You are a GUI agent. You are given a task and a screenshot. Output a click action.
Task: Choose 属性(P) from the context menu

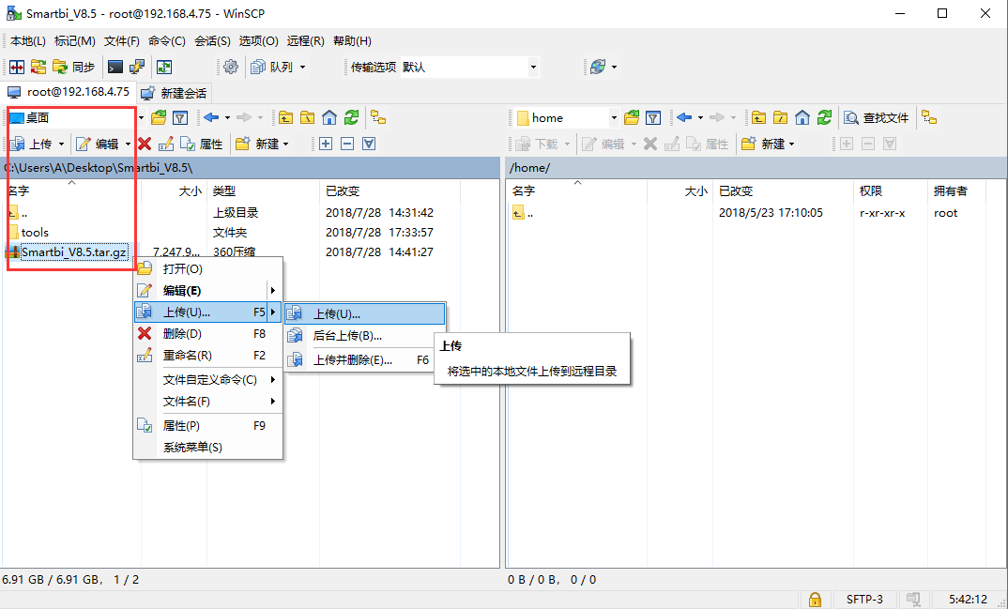click(208, 425)
